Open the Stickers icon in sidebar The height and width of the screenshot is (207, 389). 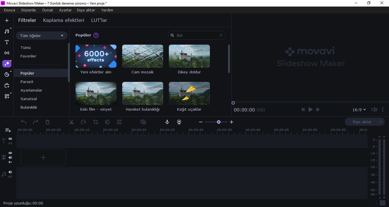(7, 74)
